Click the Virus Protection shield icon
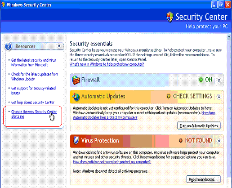 pos(76,141)
